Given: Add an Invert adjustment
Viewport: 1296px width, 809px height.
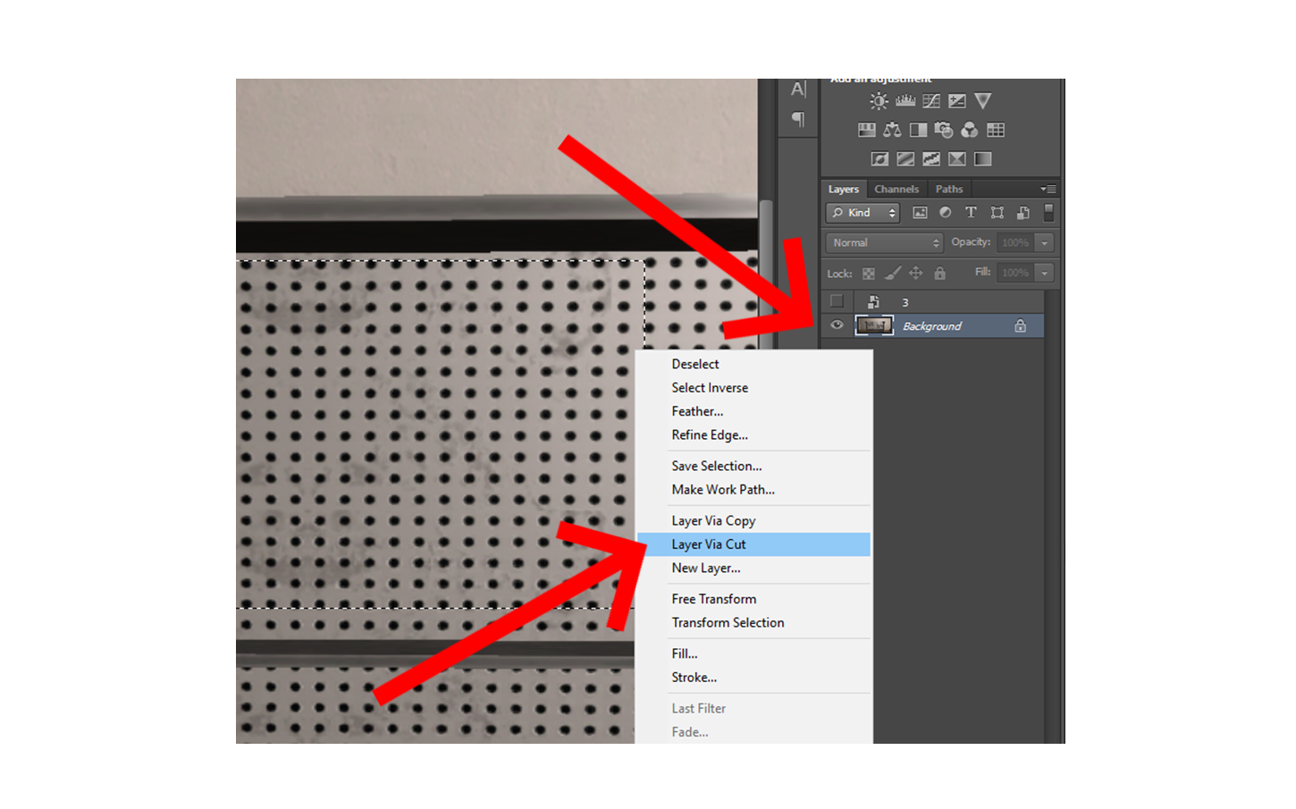Looking at the screenshot, I should coord(880,159).
